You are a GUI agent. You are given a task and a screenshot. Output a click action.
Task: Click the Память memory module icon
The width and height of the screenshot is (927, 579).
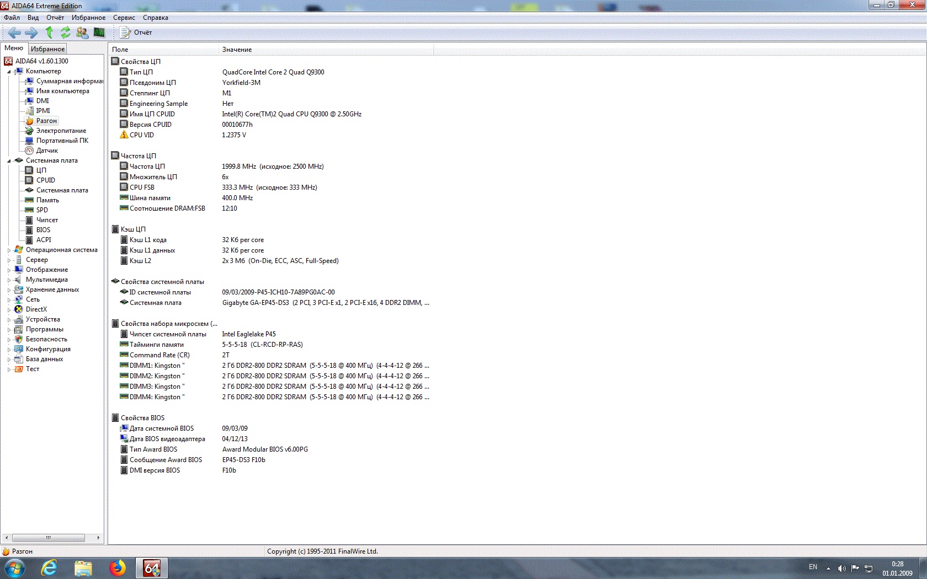point(30,200)
